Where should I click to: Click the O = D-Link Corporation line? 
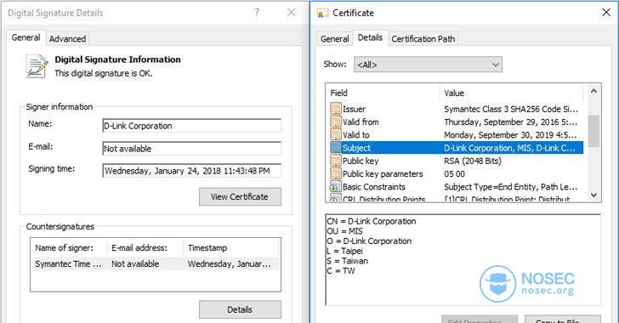pos(369,241)
